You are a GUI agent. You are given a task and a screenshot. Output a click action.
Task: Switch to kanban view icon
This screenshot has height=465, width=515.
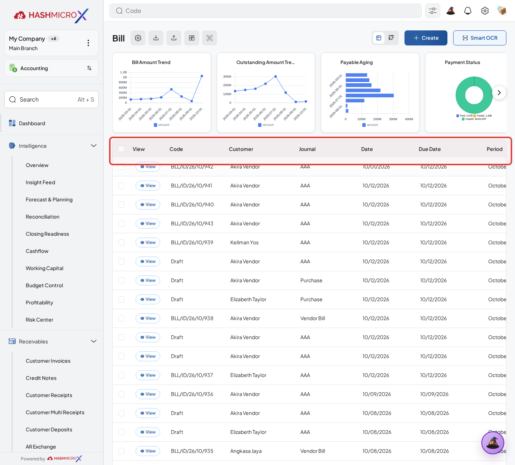pyautogui.click(x=391, y=38)
